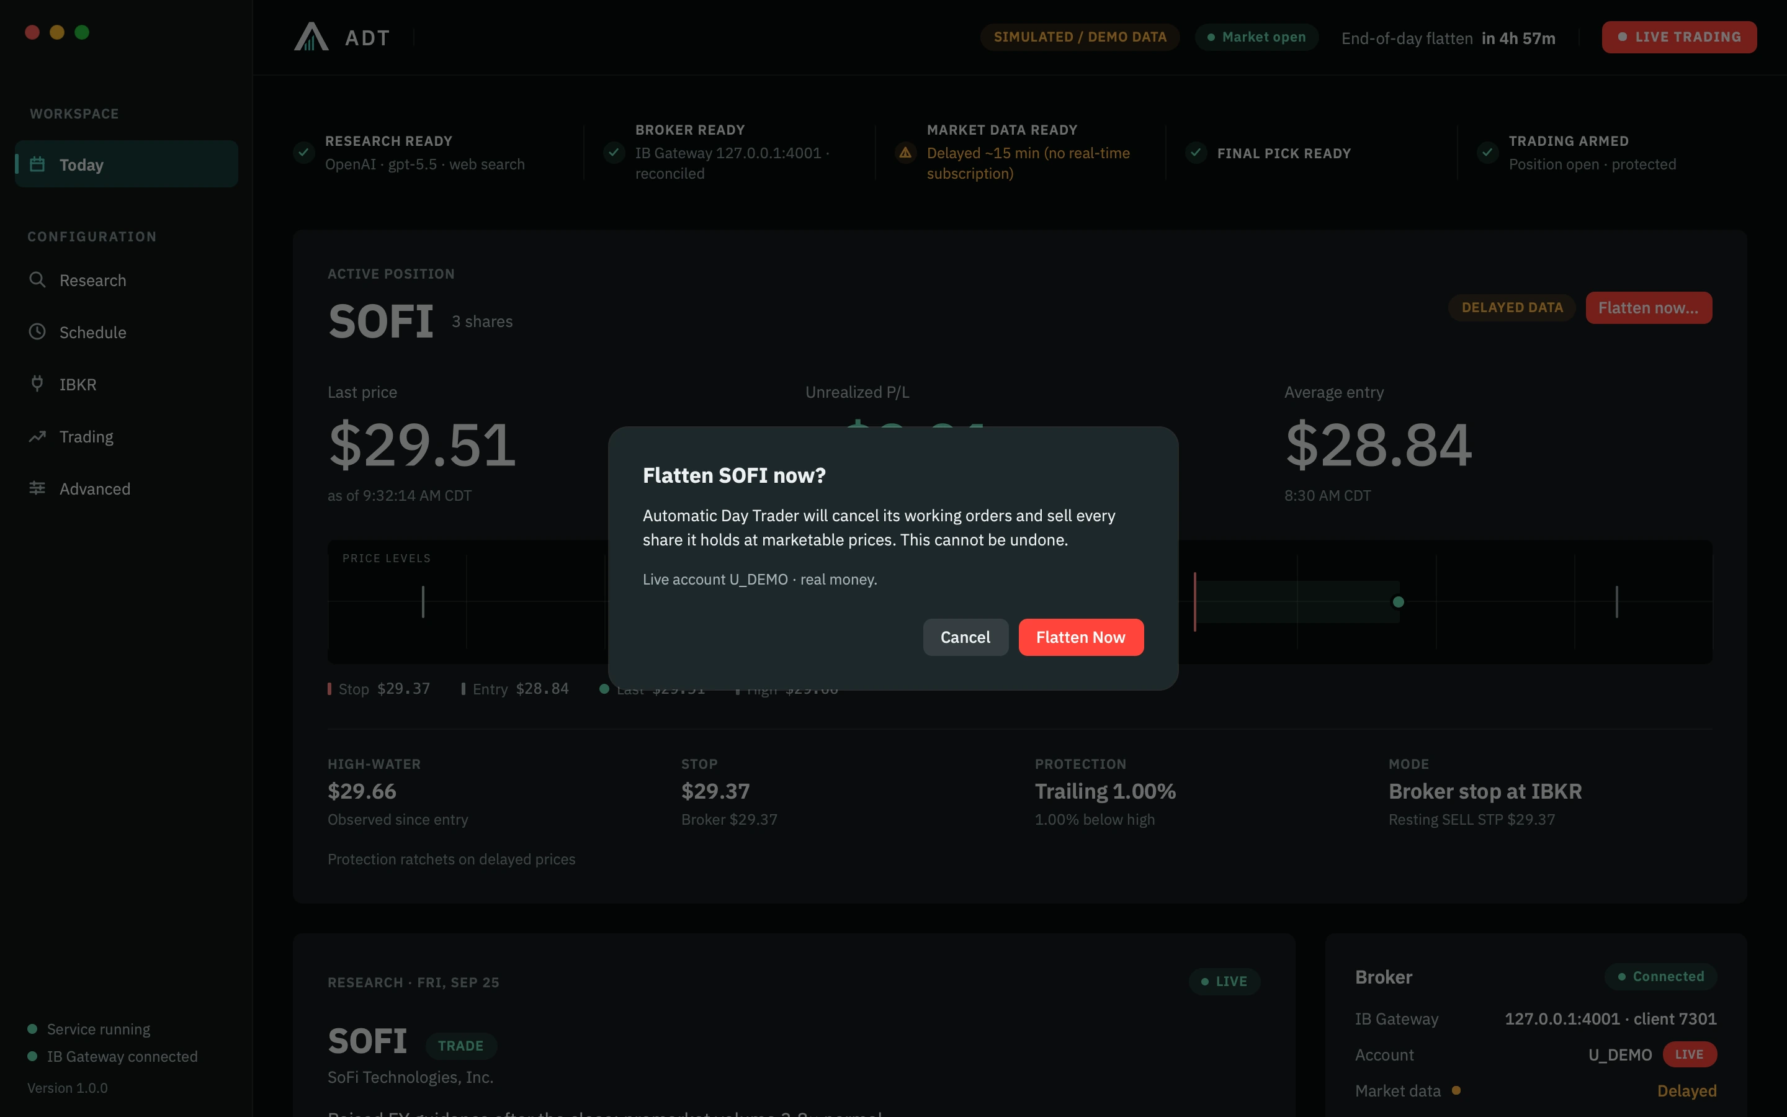
Task: Click the "OpenAI · gpt-5.5 · web search" status line
Action: (x=424, y=164)
